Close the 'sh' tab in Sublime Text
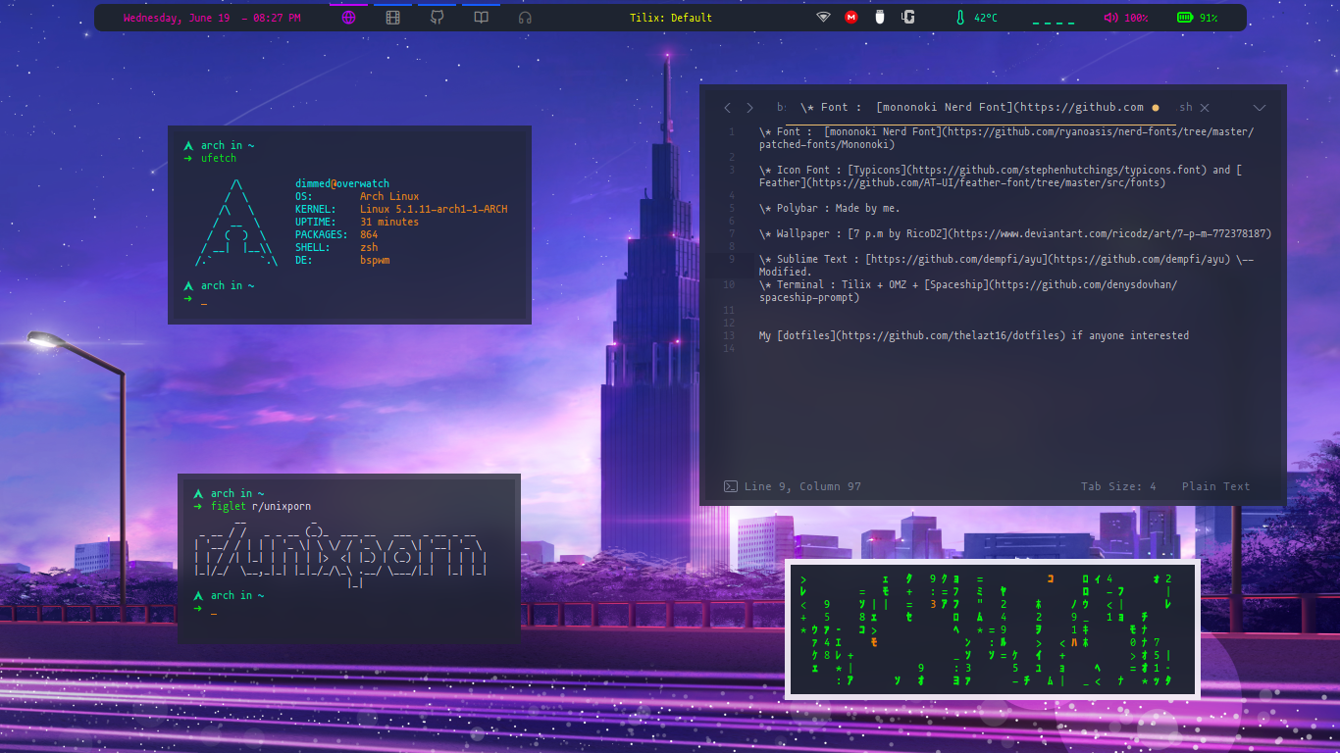The image size is (1340, 753). tap(1205, 108)
